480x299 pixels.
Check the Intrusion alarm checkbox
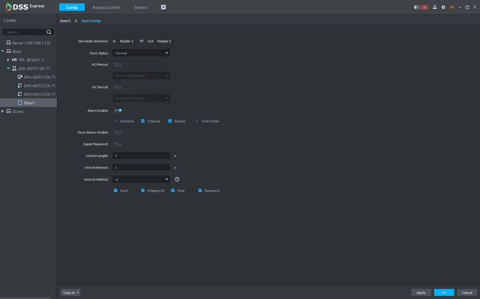pyautogui.click(x=115, y=121)
